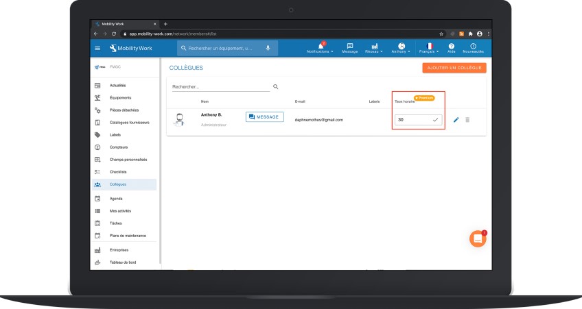Edit Anthony B. with the pencil icon
Screen dimensions: 582x309
[456, 120]
